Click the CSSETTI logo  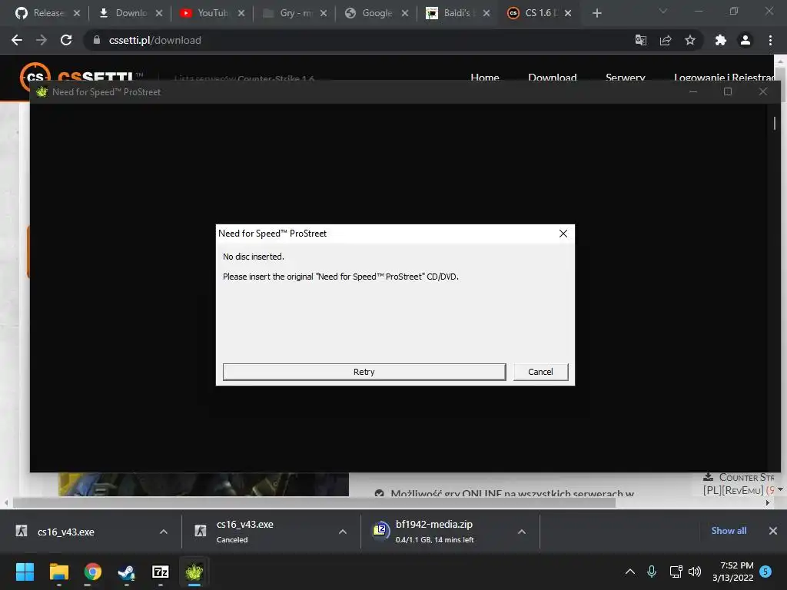[81, 78]
